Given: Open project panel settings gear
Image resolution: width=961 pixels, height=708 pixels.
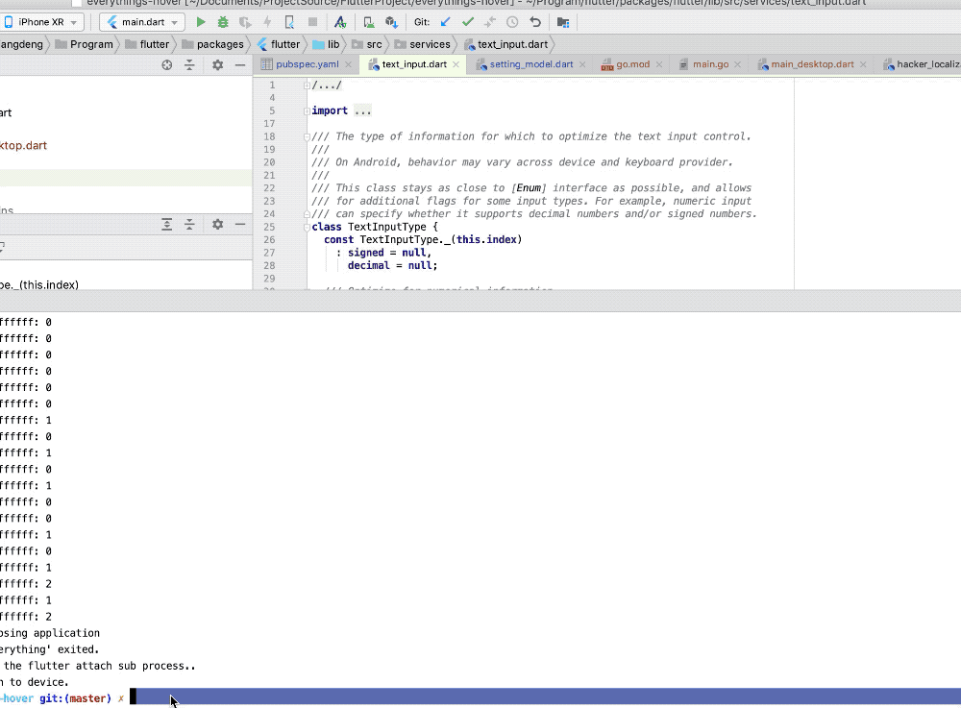Looking at the screenshot, I should [x=217, y=65].
